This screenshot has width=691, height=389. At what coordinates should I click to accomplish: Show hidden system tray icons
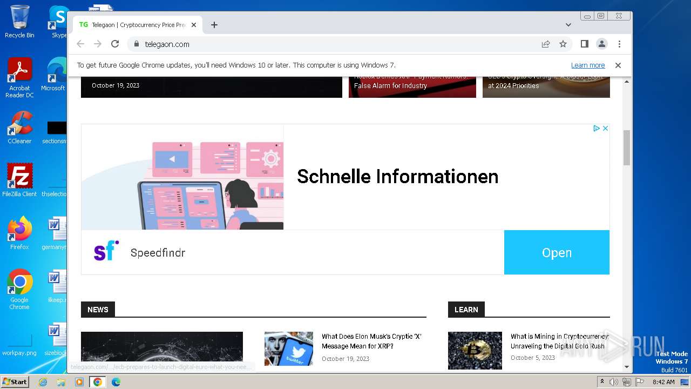(602, 382)
